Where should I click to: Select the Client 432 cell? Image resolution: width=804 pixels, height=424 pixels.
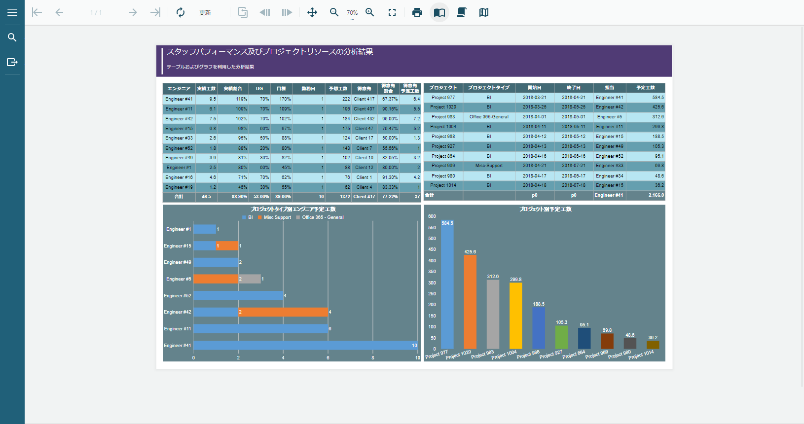(x=364, y=119)
